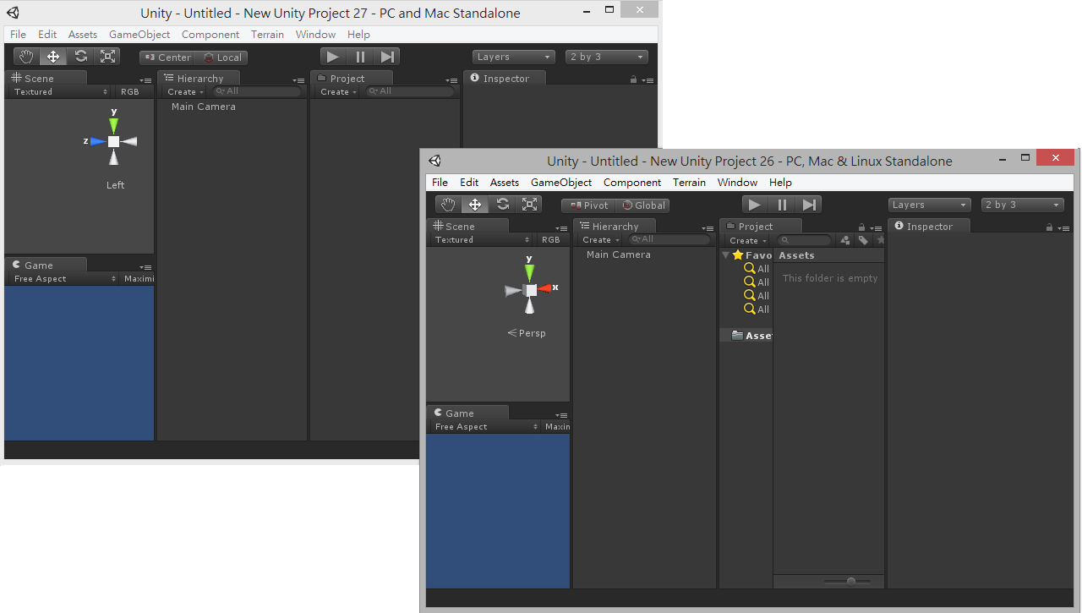
Task: Select Rotate tool in Project 27 window
Action: [80, 57]
